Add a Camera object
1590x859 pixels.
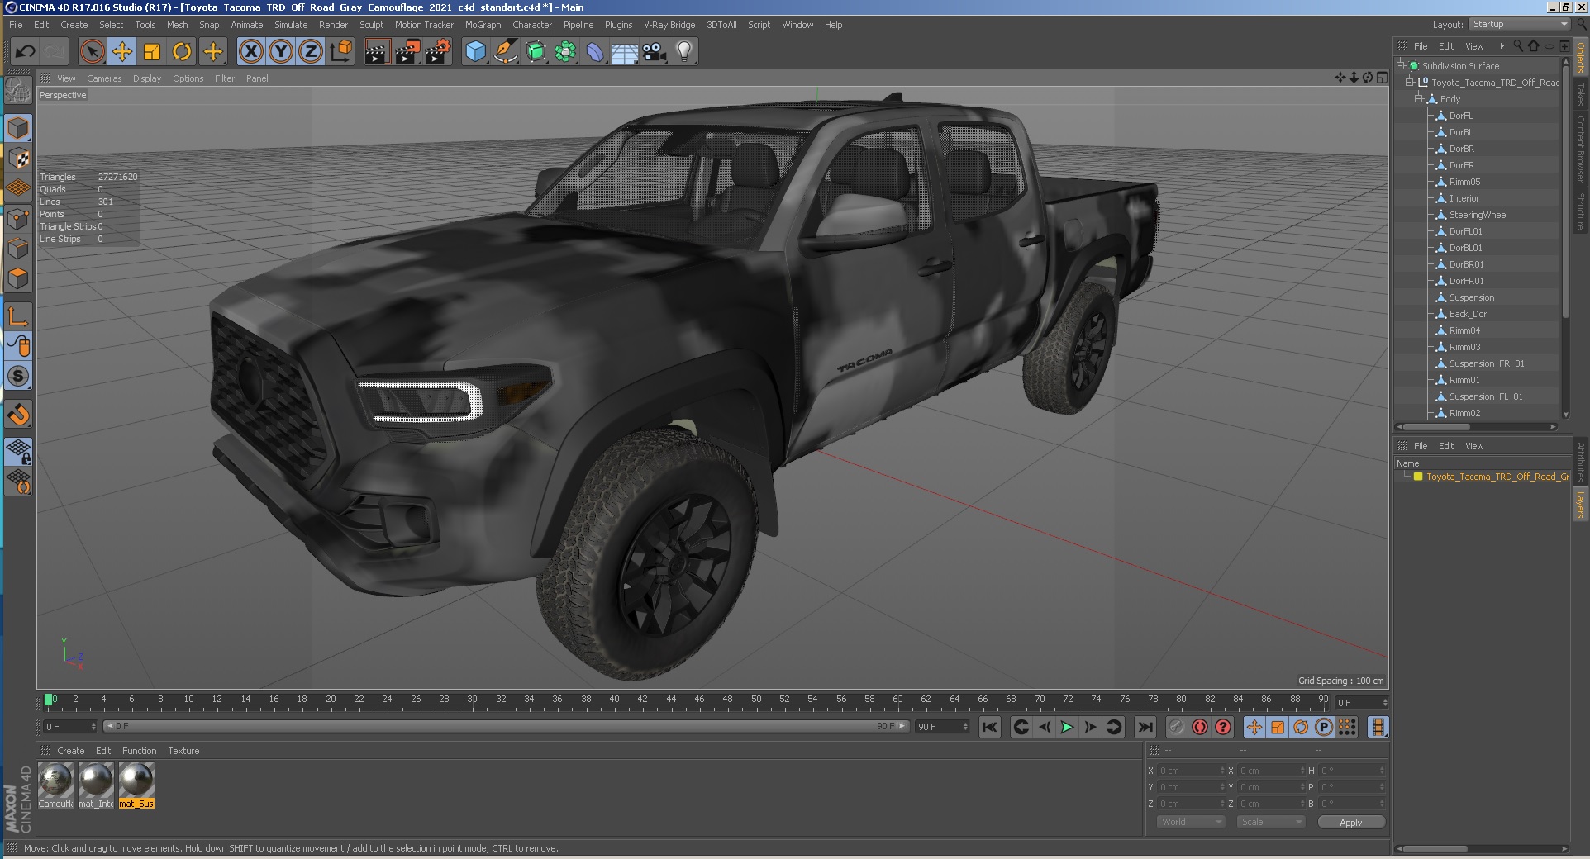(x=655, y=52)
